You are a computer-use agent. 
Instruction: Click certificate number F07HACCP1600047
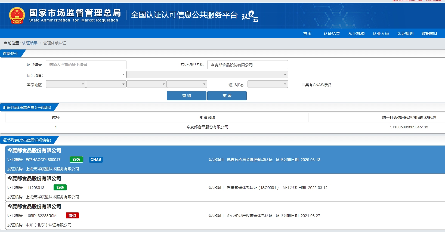(43, 160)
